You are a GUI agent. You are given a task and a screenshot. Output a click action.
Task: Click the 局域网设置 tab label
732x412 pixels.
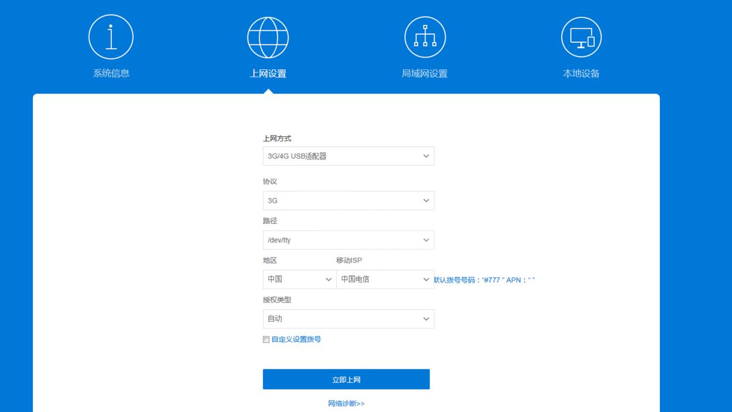426,74
